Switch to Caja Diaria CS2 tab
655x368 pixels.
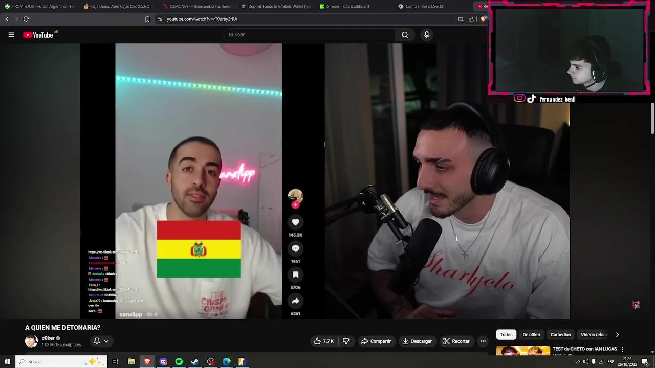(x=117, y=7)
